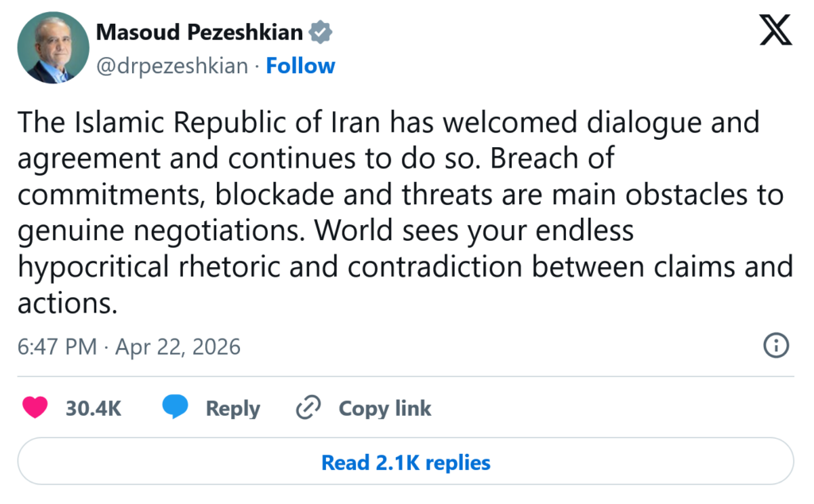Click the blue verified badge
The image size is (814, 504).
320,33
